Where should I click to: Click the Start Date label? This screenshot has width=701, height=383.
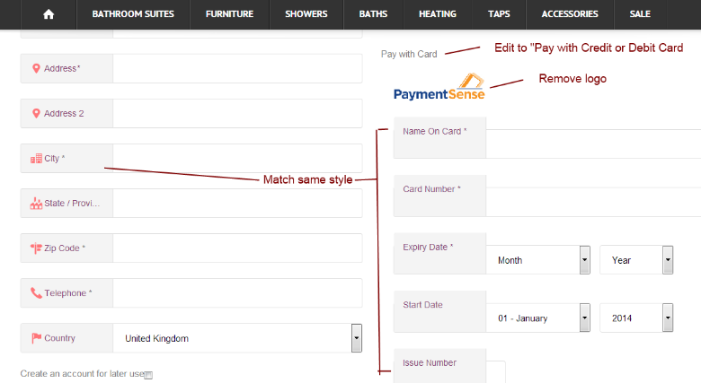tap(422, 305)
